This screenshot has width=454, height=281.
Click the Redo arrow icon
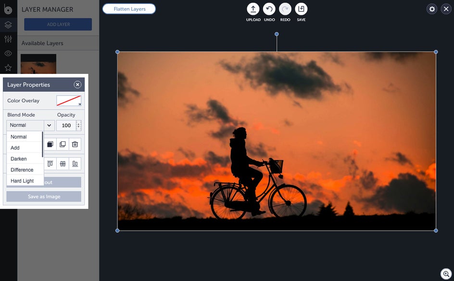(285, 9)
